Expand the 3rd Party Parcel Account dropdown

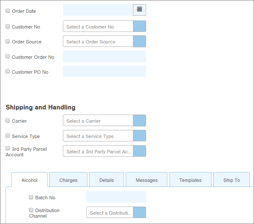139,151
